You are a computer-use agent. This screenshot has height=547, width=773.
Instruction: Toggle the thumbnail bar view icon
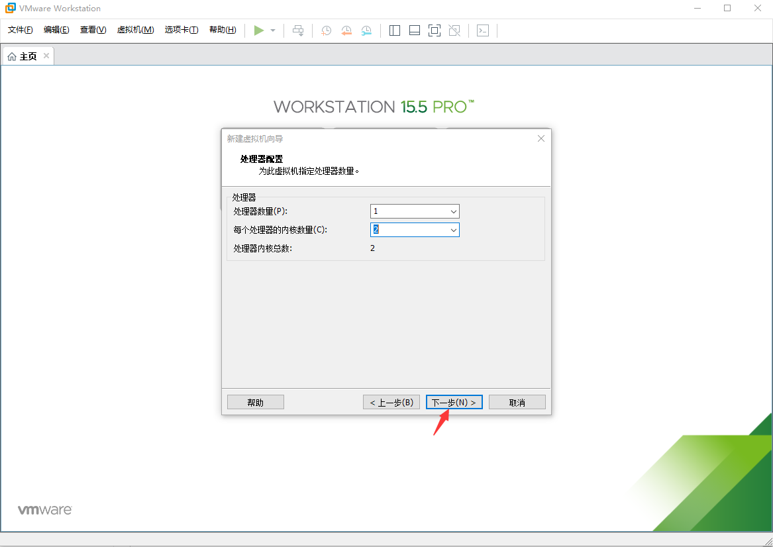415,30
